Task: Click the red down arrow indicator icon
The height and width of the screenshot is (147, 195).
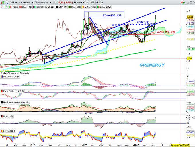Action: tap(2, 7)
